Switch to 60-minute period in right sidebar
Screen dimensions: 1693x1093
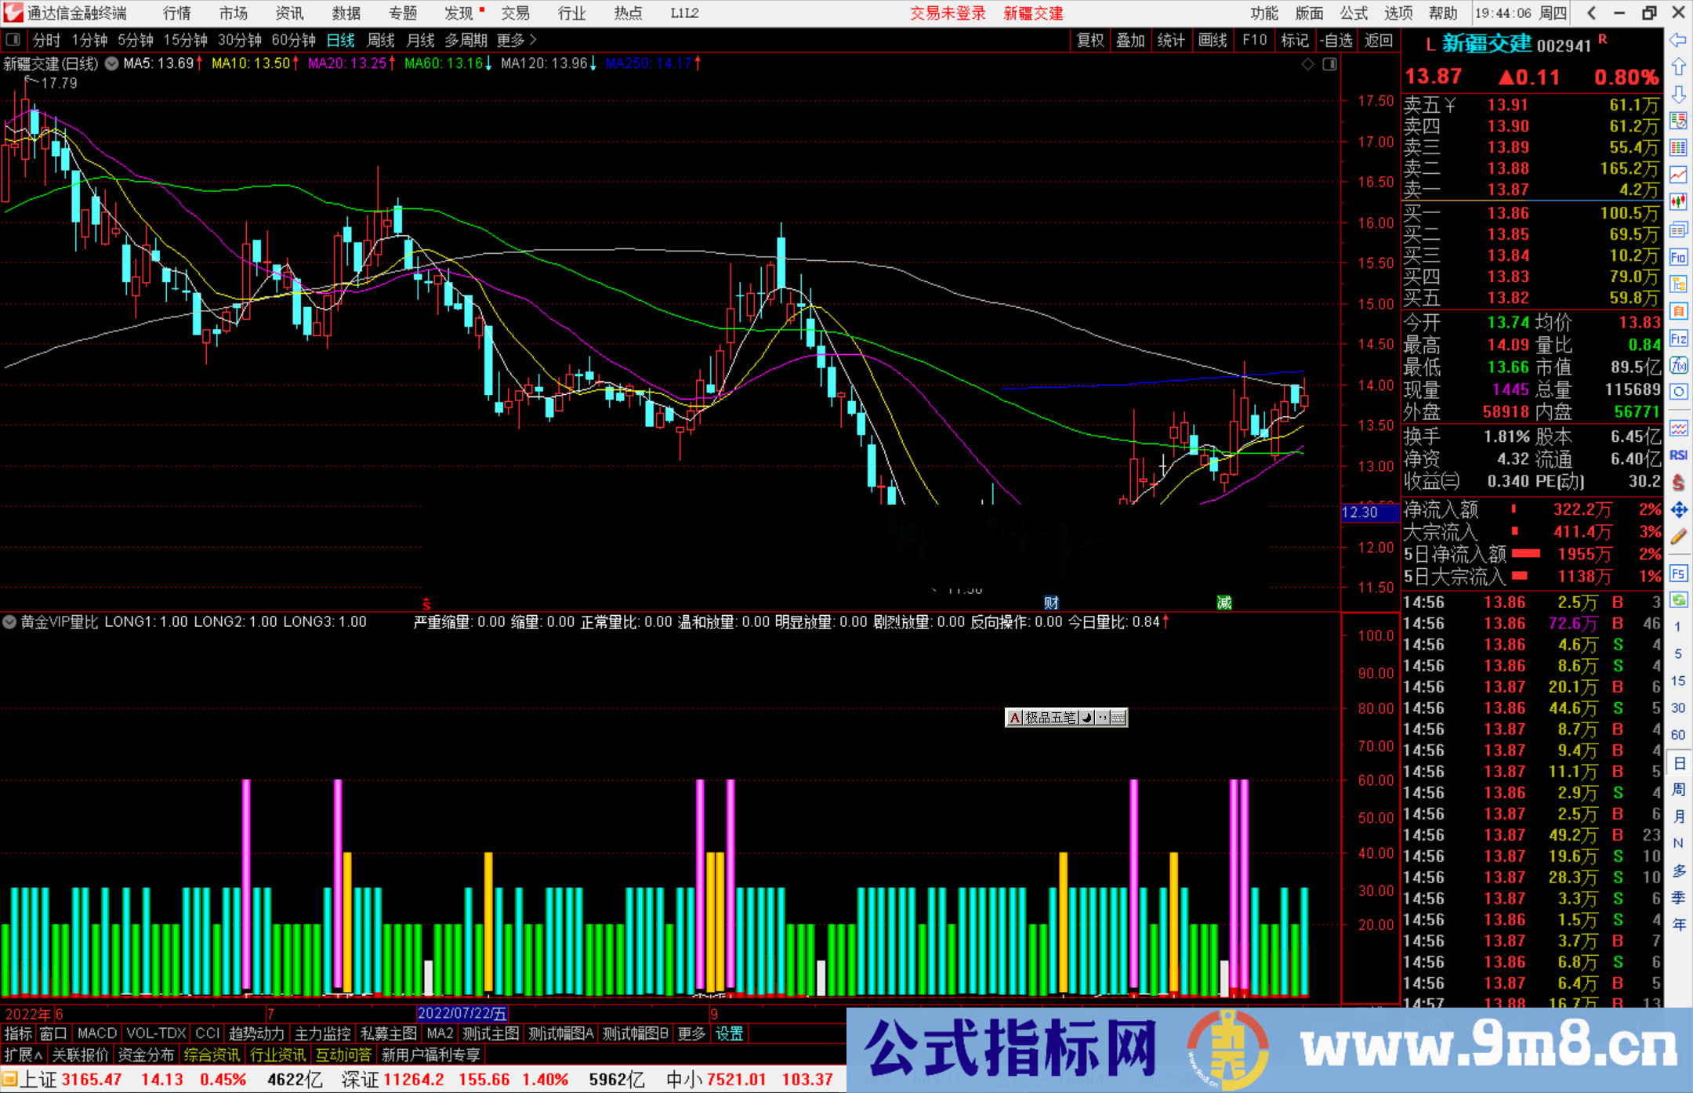tap(1678, 735)
